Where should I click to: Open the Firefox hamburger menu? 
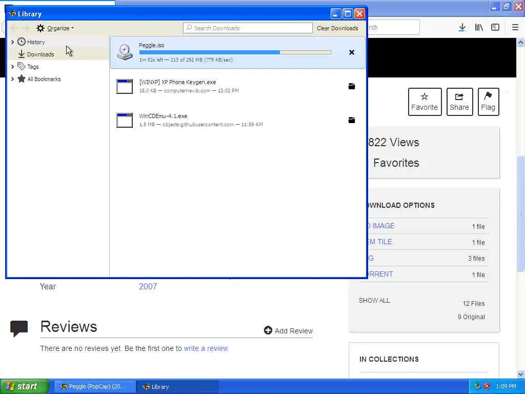tap(515, 28)
